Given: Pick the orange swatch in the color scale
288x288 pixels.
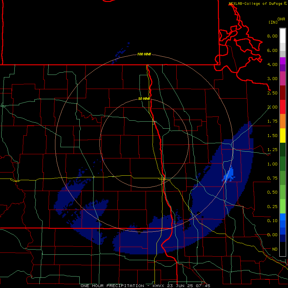Looking at the screenshot, I should [x=283, y=121].
